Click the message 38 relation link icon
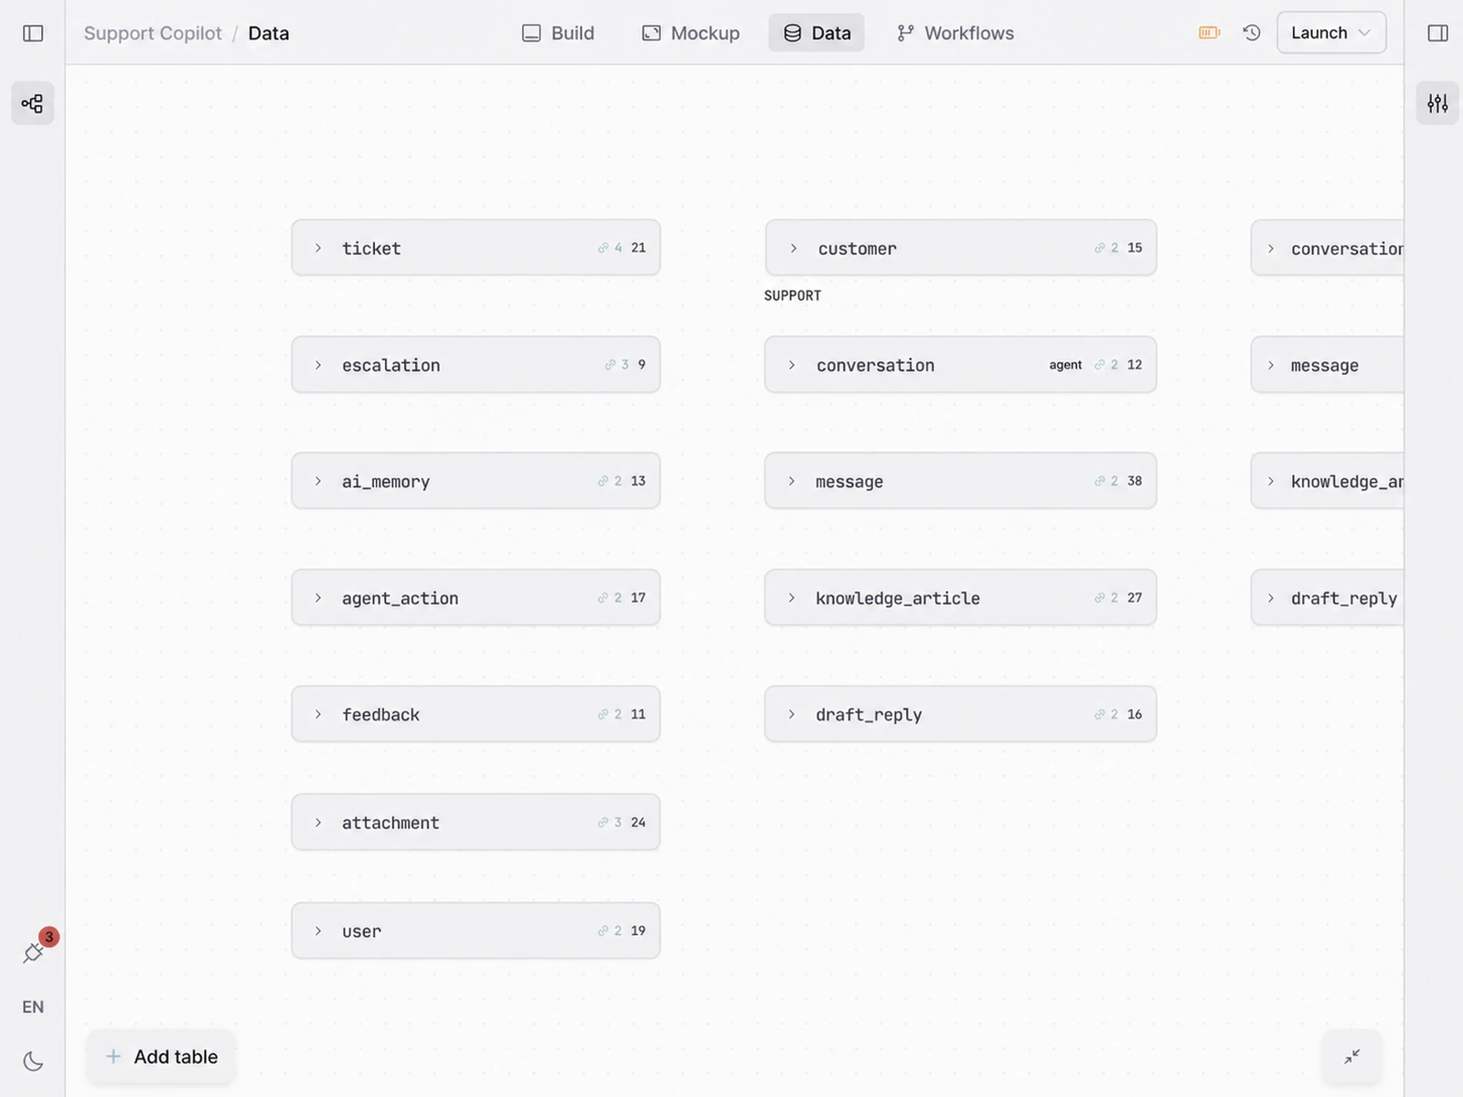1463x1097 pixels. click(x=1100, y=481)
